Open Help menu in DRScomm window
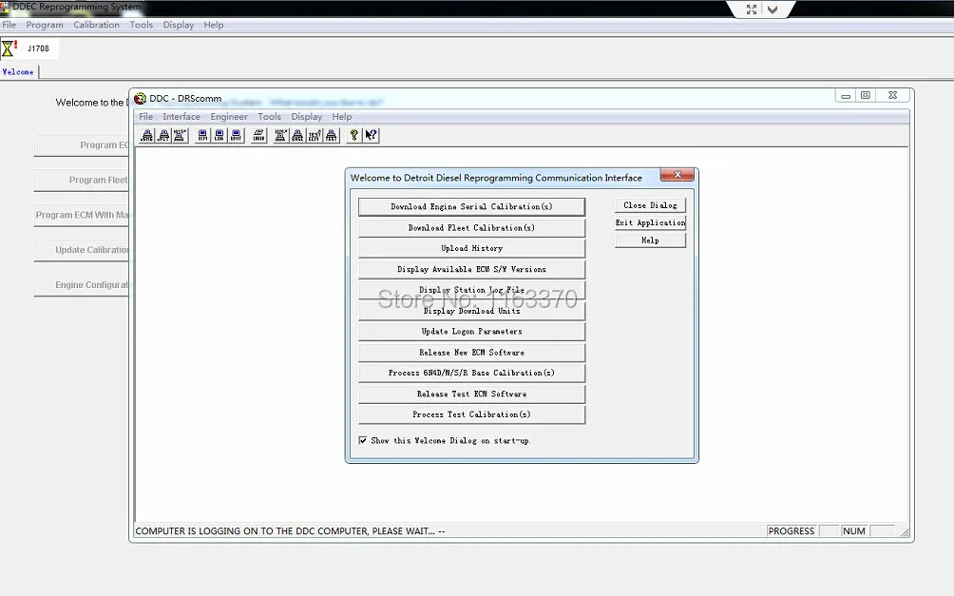Viewport: 954px width, 596px height. coord(342,116)
